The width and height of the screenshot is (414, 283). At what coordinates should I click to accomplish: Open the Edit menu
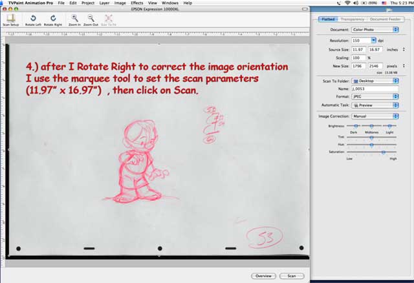73,3
